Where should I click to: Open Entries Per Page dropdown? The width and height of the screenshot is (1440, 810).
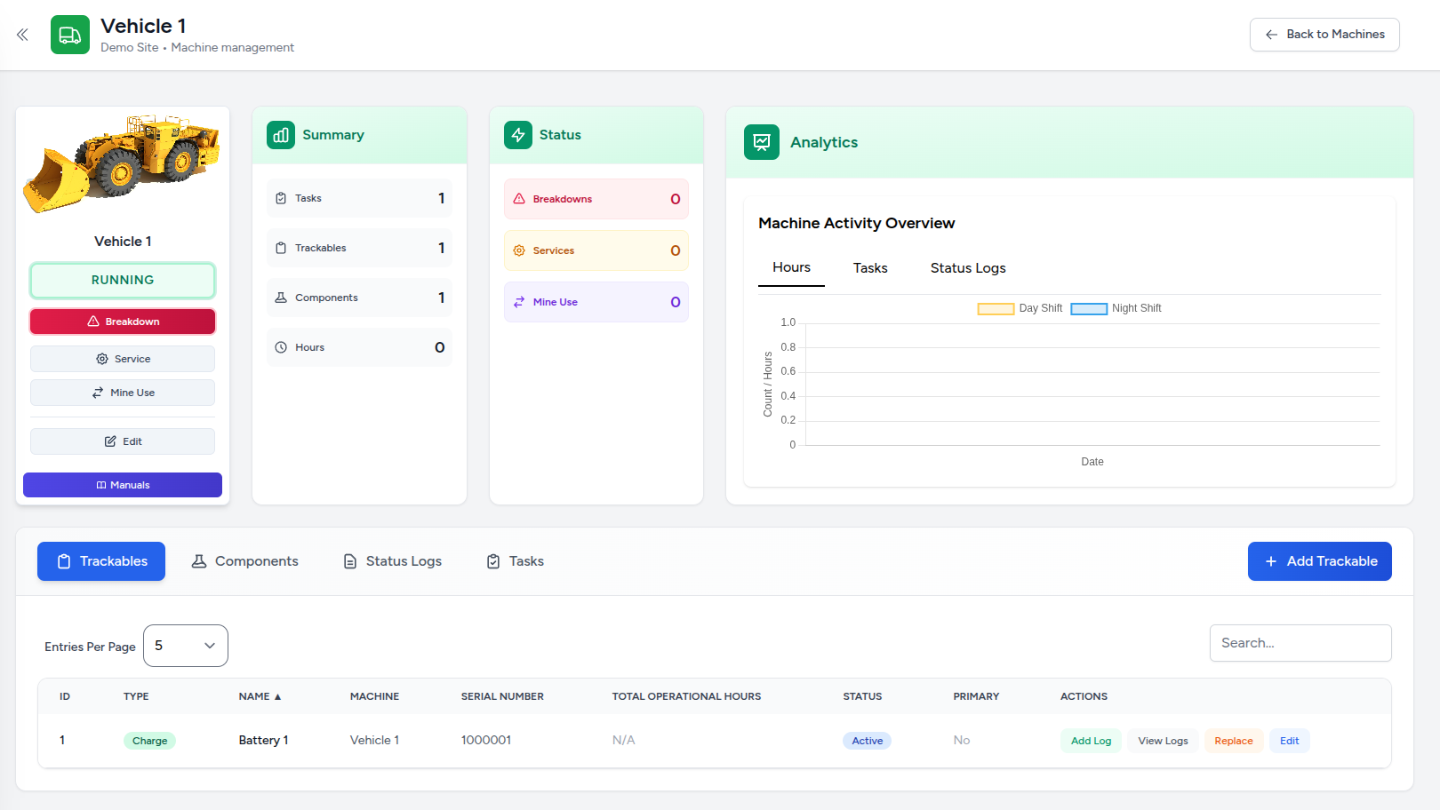pyautogui.click(x=185, y=646)
